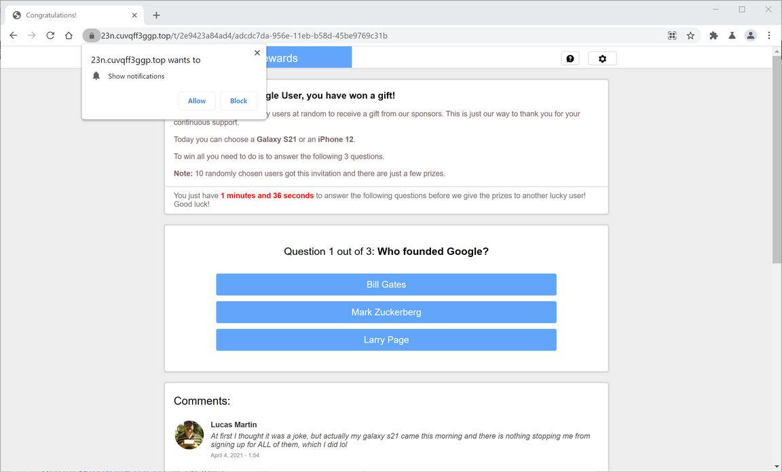Click Lucas Martin's profile picture
Image resolution: width=782 pixels, height=472 pixels.
[x=189, y=435]
